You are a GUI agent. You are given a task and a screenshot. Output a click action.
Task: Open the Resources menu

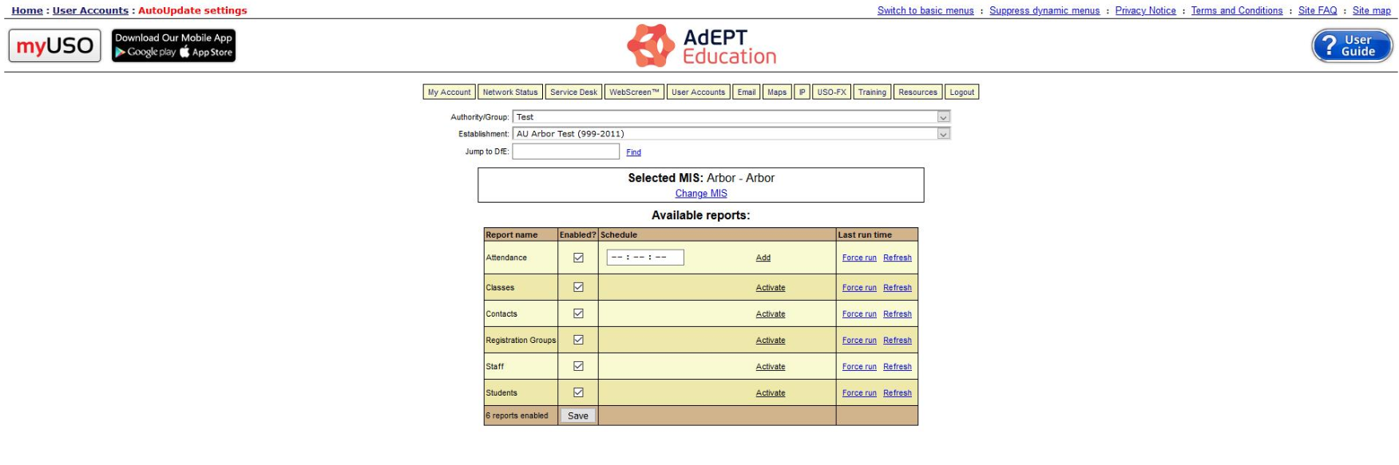[x=917, y=92]
